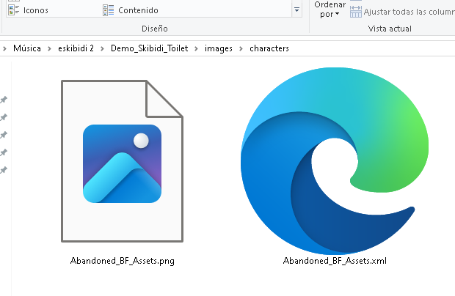Expand chevron after Demo_Skibidi_Toilet breadcrumb
The image size is (455, 296).
pos(197,48)
